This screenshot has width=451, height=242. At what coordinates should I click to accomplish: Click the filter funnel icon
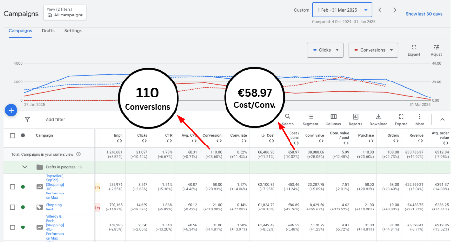pos(27,120)
